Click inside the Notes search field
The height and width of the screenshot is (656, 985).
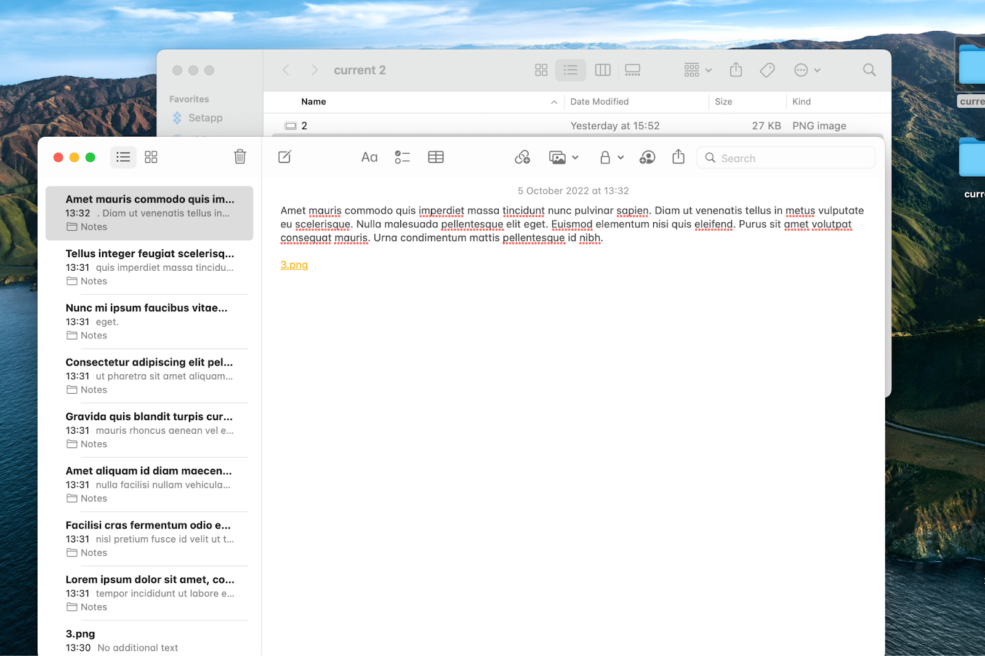786,158
